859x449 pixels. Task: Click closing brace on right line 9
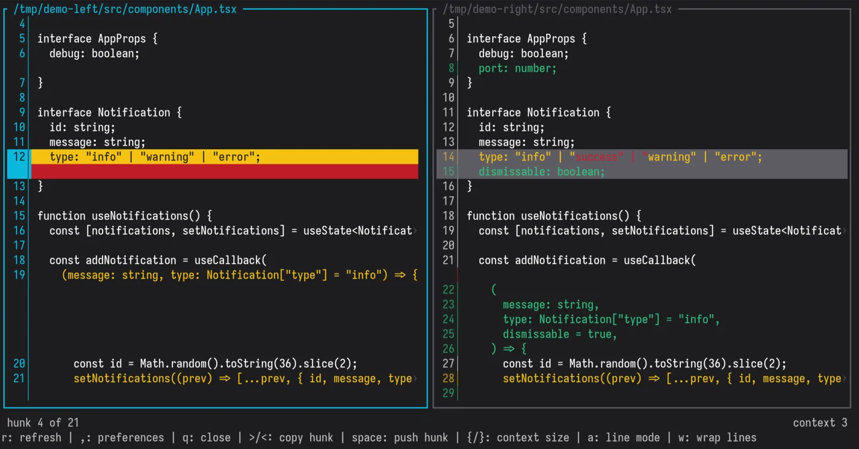(470, 83)
